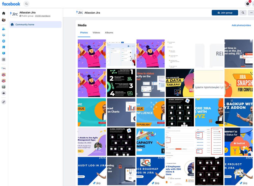The height and width of the screenshot is (186, 254).
Task: Click Add photos/video link
Action: coord(241,25)
